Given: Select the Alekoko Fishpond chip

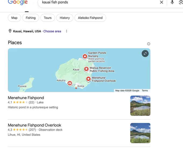Looking at the screenshot, I should 90,18.
